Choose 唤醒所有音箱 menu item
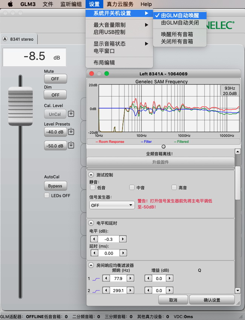 (180, 34)
